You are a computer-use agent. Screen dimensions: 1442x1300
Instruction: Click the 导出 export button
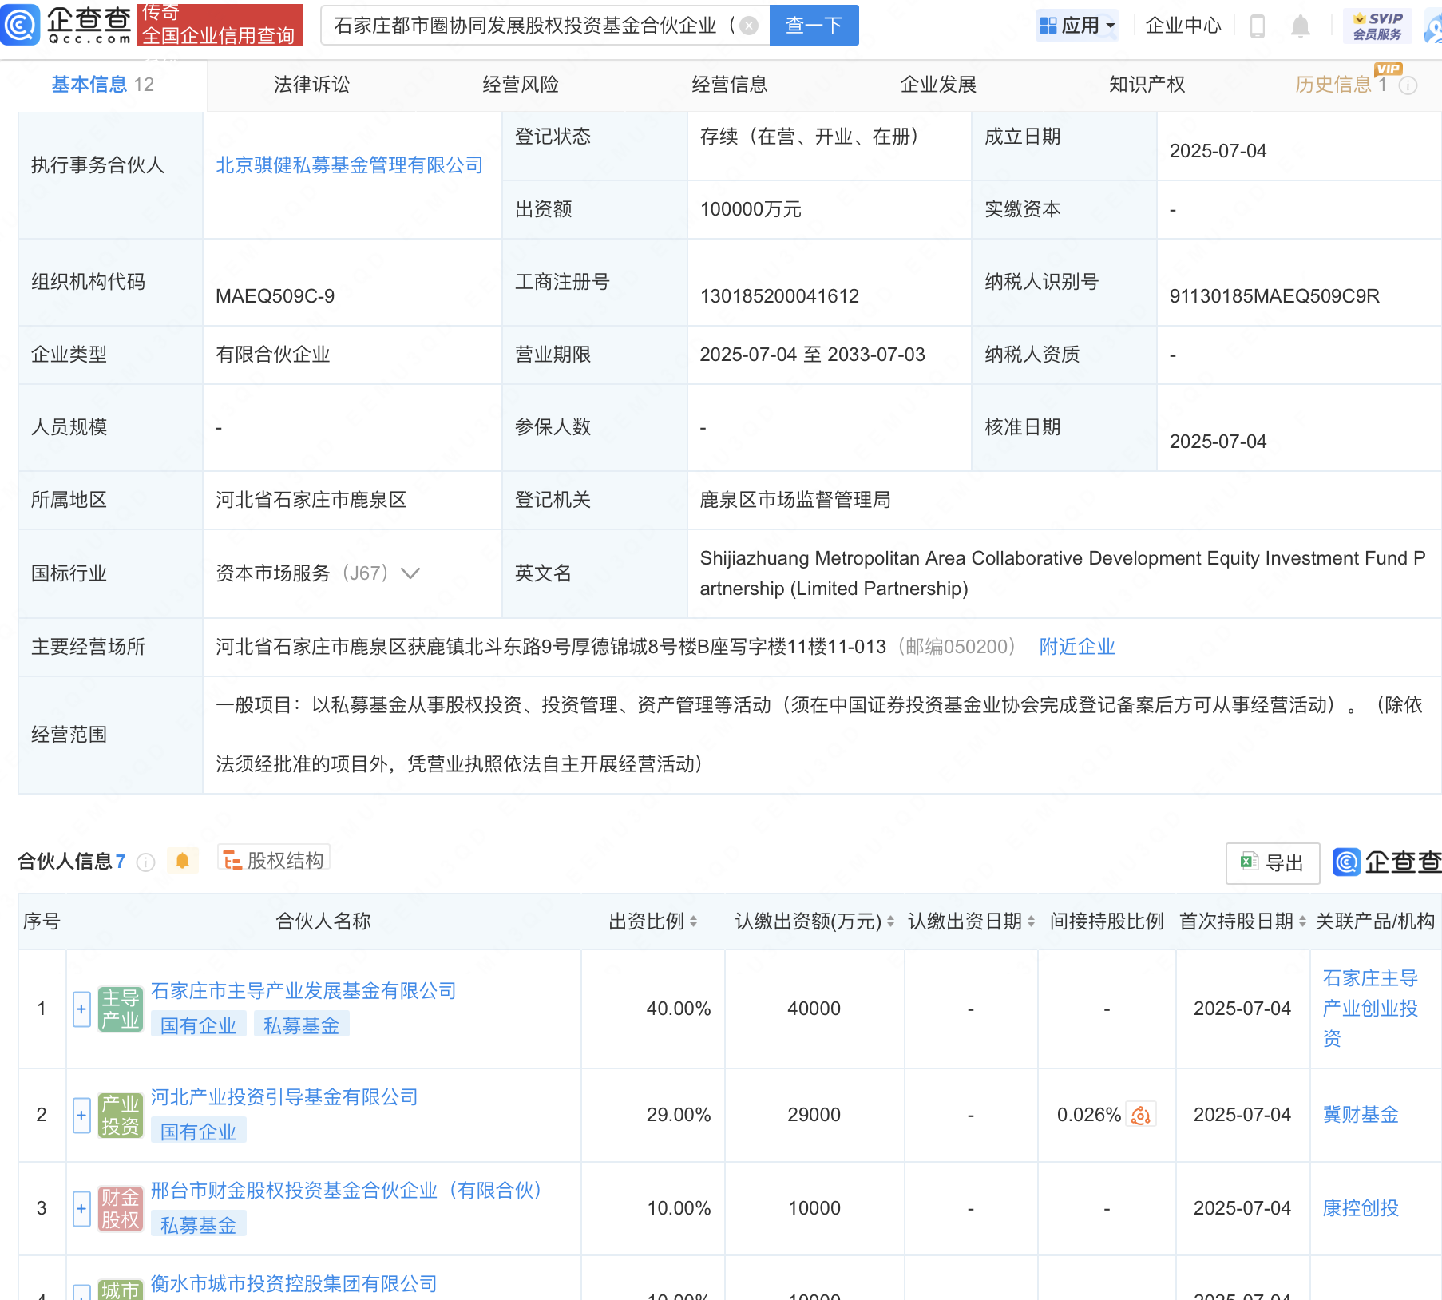pos(1273,863)
